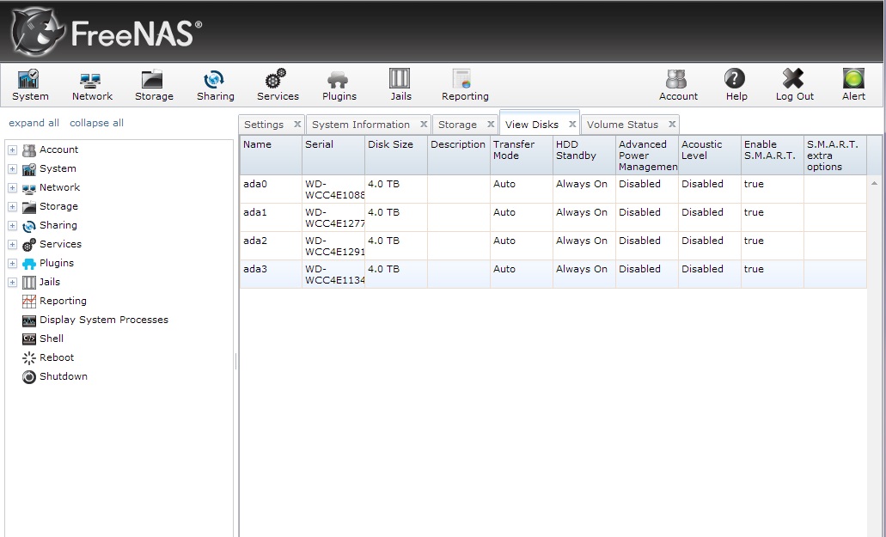Click the Shutdown power icon in sidebar
886x537 pixels.
(29, 377)
